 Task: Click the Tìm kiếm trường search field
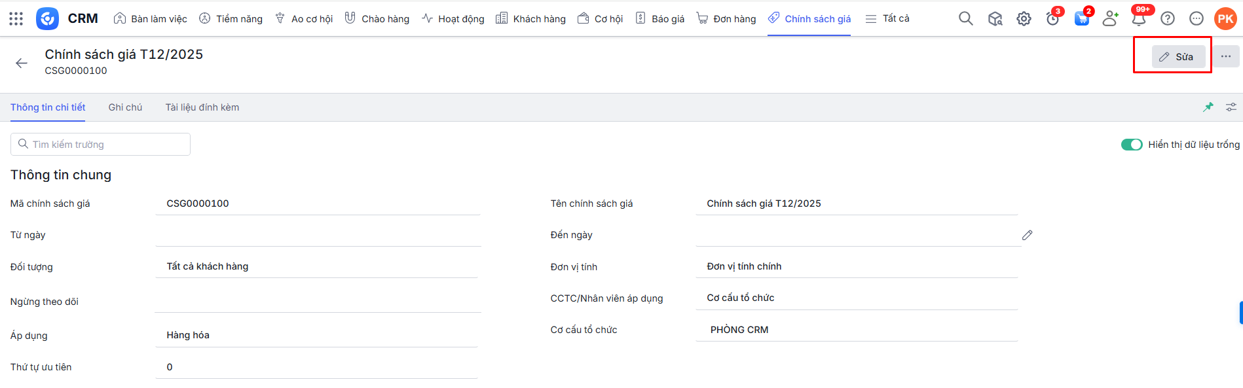[x=101, y=145]
